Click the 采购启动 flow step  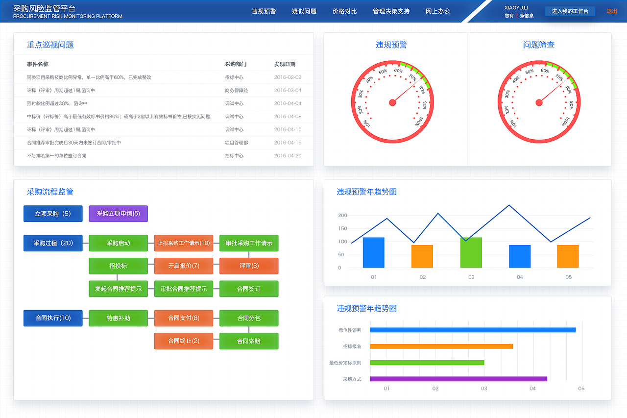(118, 243)
